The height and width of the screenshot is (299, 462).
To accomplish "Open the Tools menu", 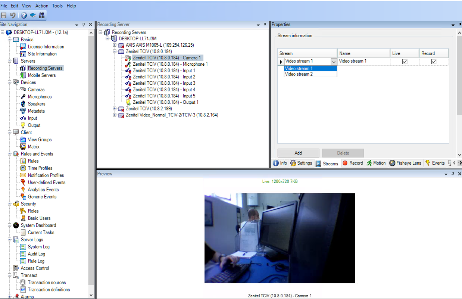I will click(57, 6).
